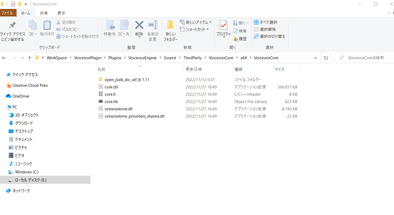This screenshot has height=215, width=394.
Task: Switch to the ホーム ribbon tab
Action: [26, 13]
